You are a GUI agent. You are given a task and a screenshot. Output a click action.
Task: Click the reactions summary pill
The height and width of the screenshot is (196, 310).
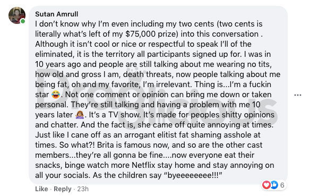click(x=273, y=185)
